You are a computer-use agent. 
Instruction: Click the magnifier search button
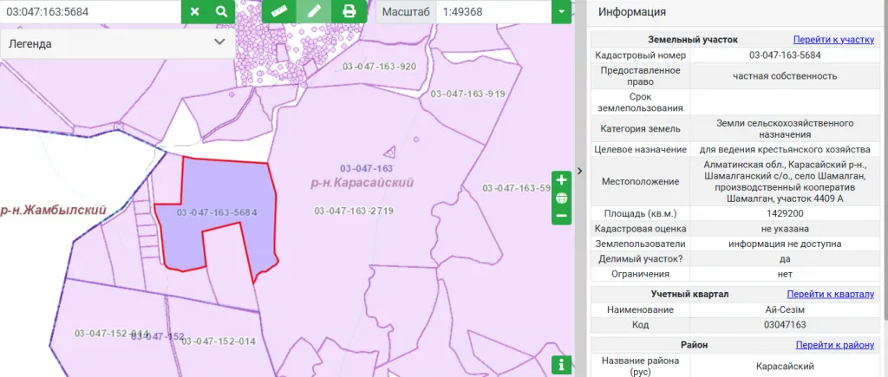(222, 12)
